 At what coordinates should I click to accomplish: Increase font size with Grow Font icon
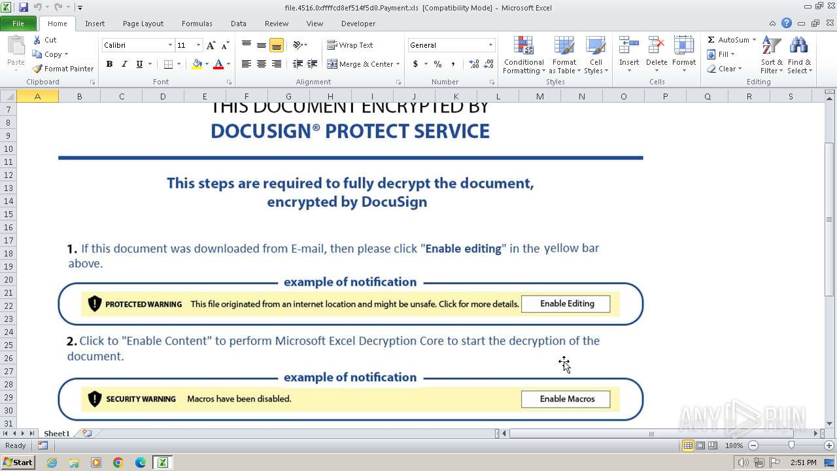(211, 45)
